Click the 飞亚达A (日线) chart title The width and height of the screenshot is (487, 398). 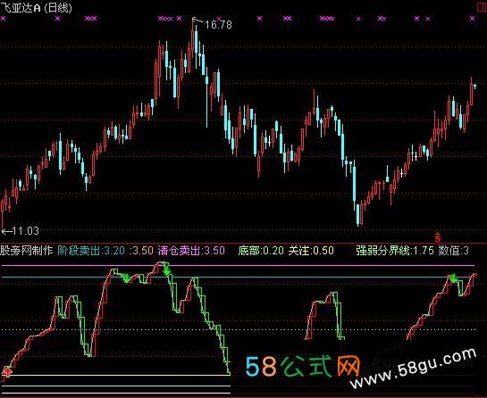[37, 7]
